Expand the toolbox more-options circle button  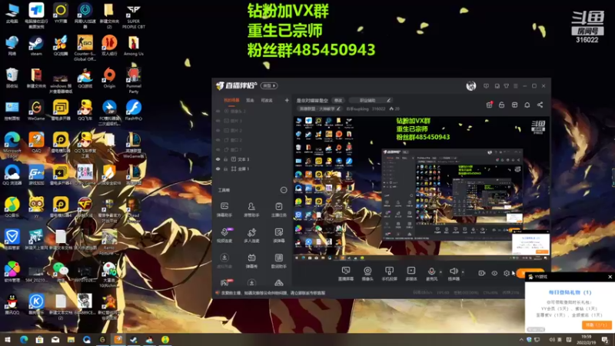pos(284,190)
